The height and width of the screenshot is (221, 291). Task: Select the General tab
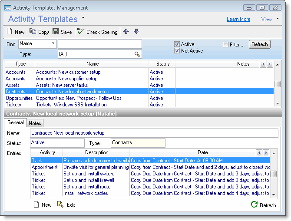point(16,123)
